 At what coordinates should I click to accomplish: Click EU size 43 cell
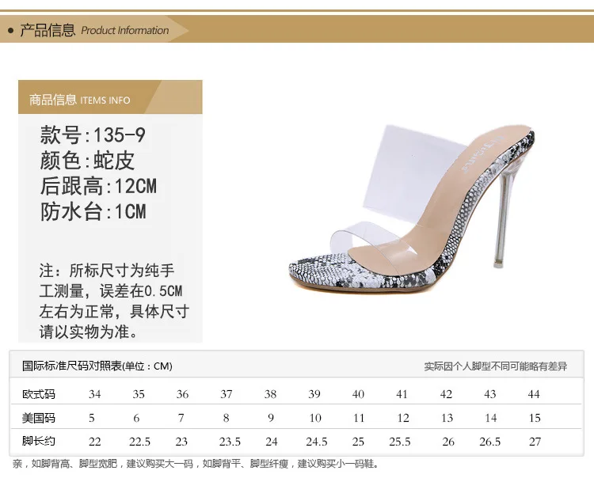tap(489, 394)
